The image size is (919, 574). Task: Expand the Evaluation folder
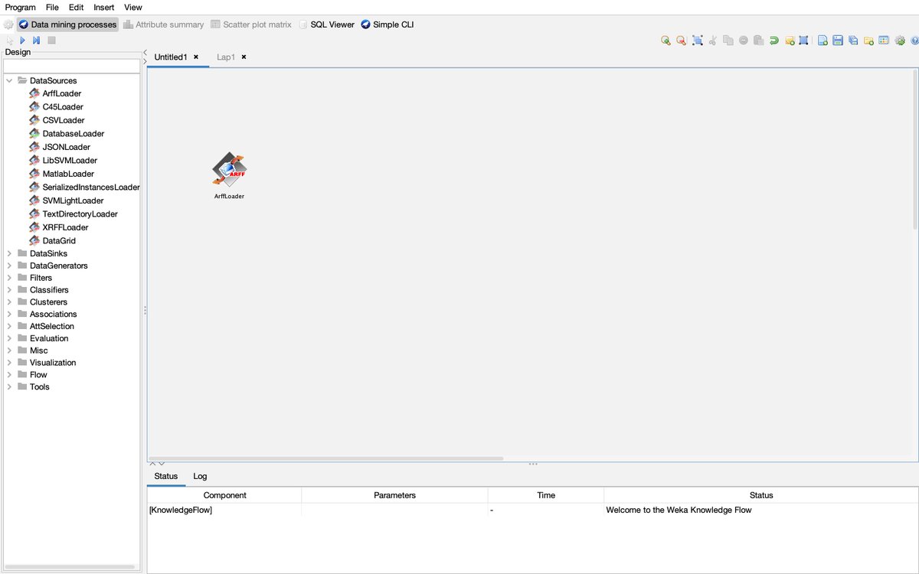coord(9,338)
